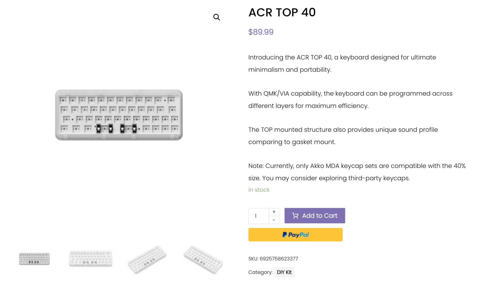Select the third angled keyboard thumbnail
Screen dimensions: 481x302
[147, 260]
